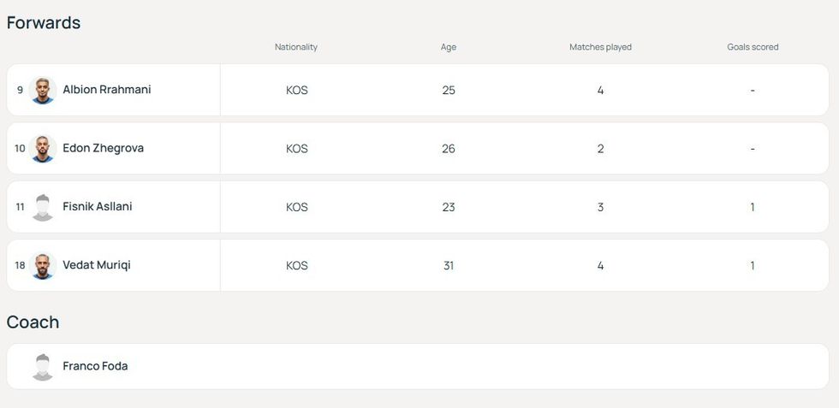Click Vedat Muriqi's goals scored value
Viewport: 839px width, 408px height.
(753, 265)
